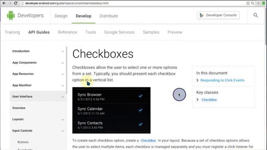Reload the page with the refresh icon
The image size is (267, 150).
click(15, 3)
